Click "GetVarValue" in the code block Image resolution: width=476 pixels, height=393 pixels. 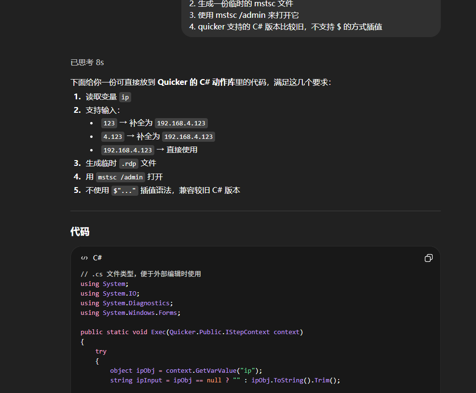tap(215, 370)
